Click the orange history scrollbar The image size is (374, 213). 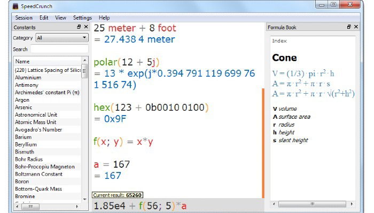coord(263,143)
